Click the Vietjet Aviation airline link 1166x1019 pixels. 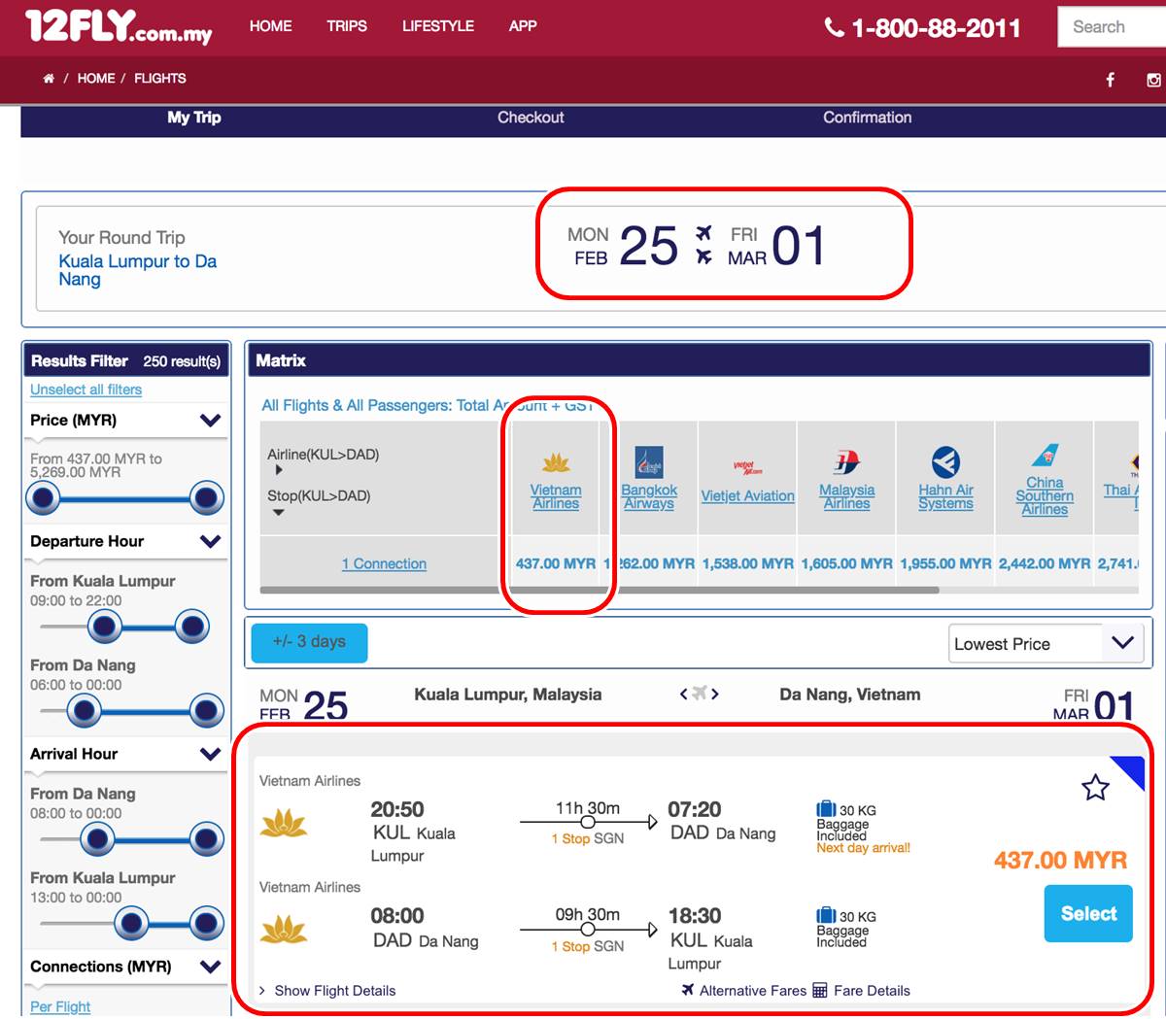coord(748,496)
